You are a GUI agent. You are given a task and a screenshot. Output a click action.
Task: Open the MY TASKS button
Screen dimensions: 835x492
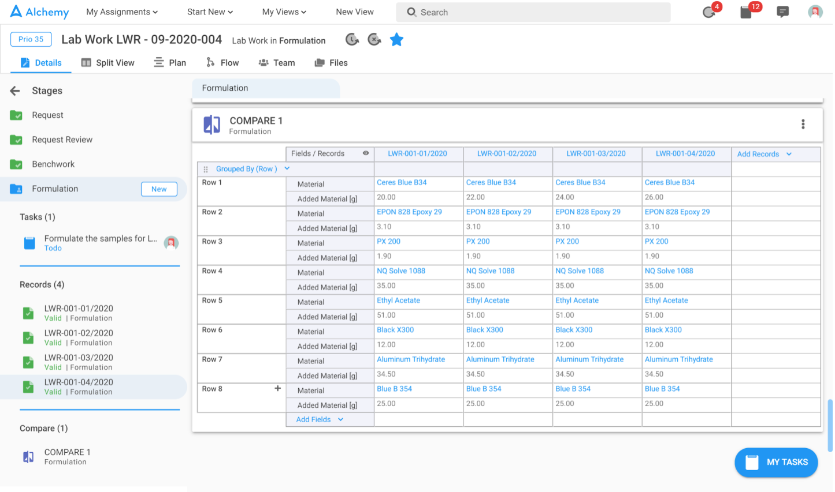point(776,462)
